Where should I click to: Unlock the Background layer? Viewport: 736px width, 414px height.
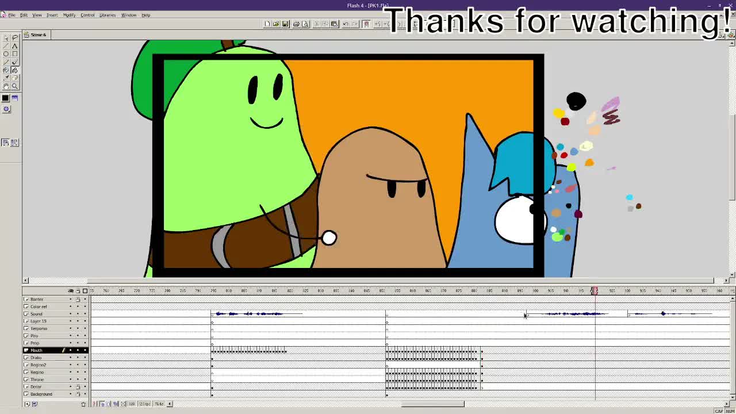78,394
